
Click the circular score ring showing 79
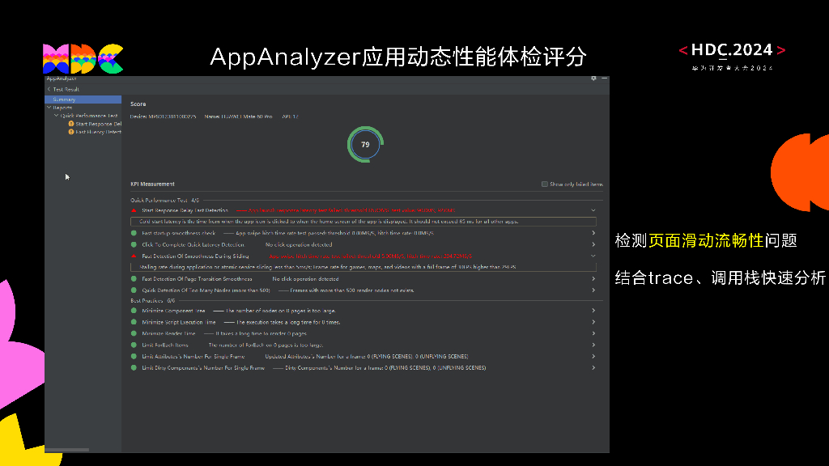(365, 144)
